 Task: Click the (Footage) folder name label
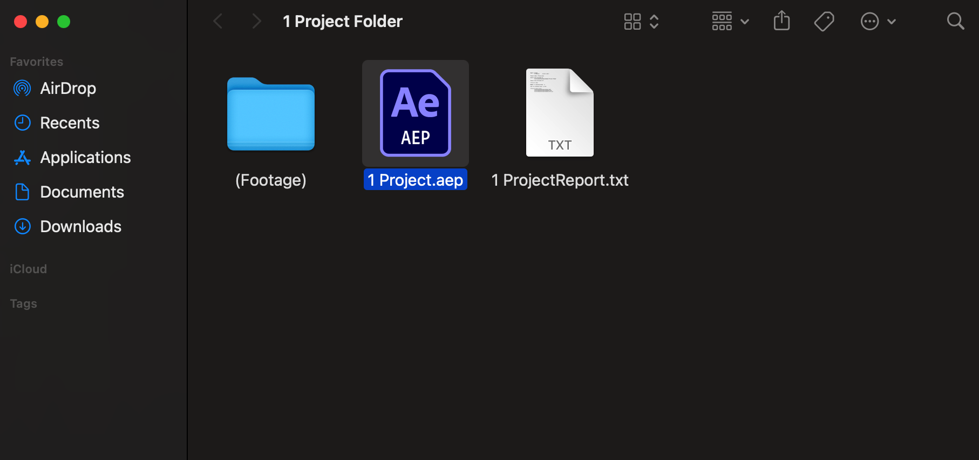[271, 180]
